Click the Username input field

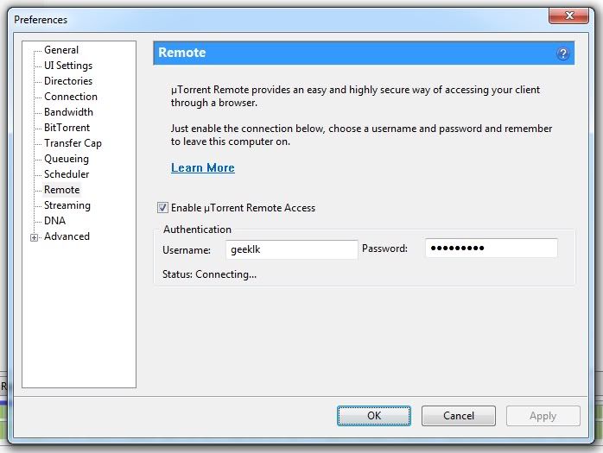(291, 249)
